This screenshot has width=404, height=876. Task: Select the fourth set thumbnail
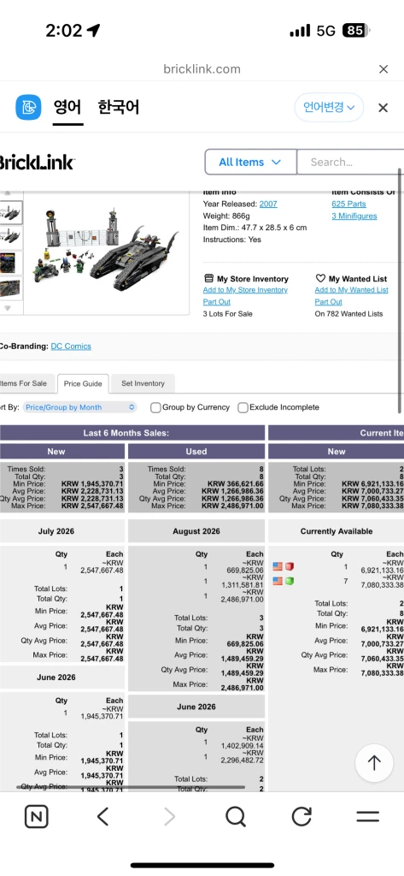click(x=11, y=287)
